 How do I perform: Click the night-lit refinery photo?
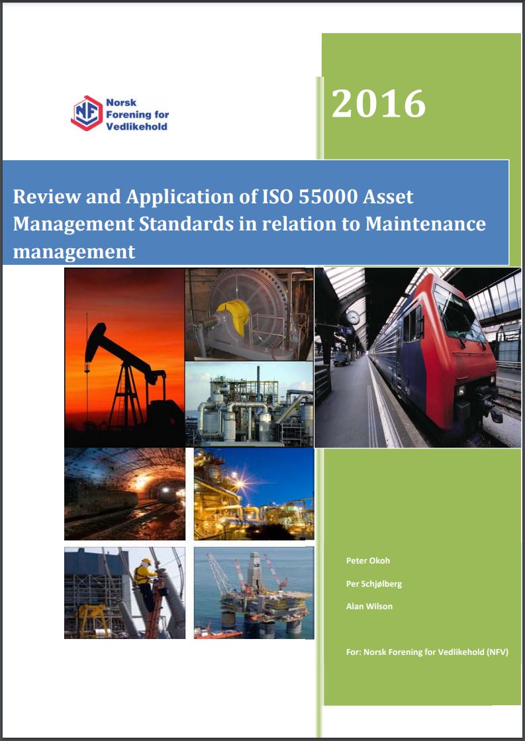click(254, 494)
